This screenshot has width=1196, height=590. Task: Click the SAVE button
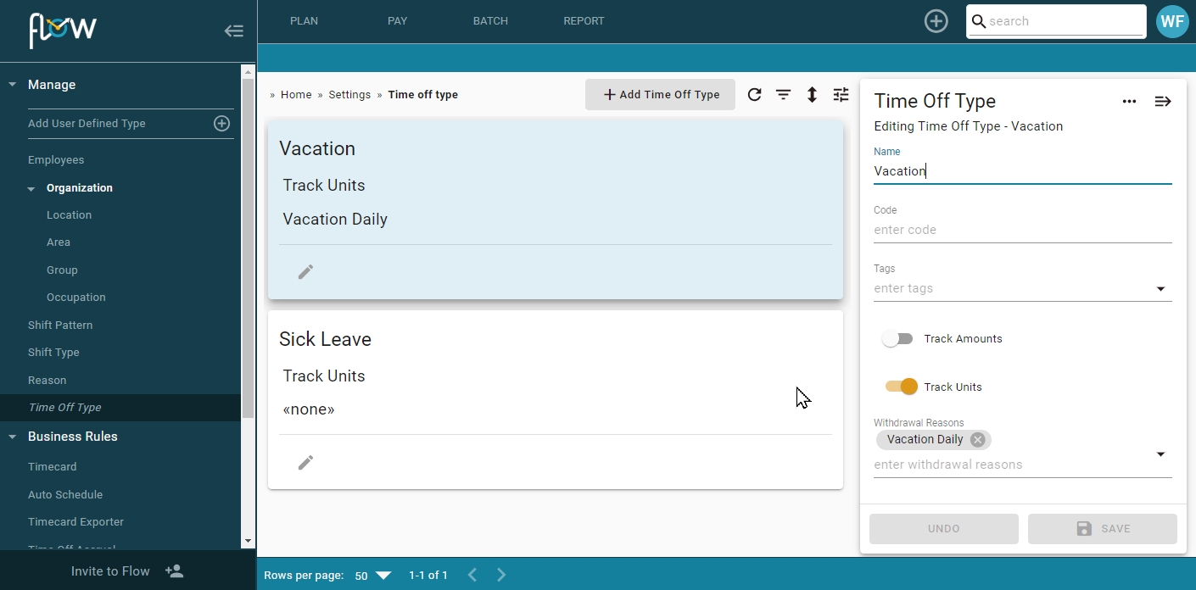point(1102,529)
